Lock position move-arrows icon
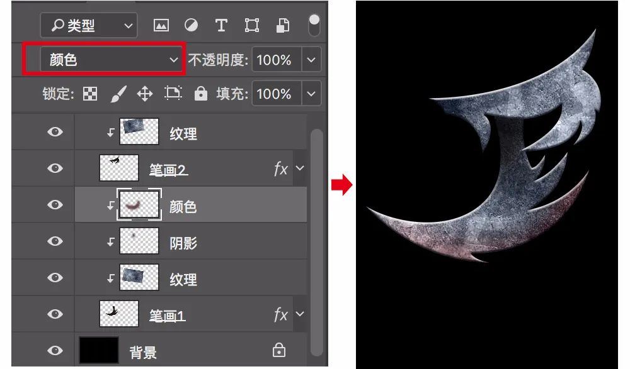This screenshot has height=369, width=630. coord(145,94)
